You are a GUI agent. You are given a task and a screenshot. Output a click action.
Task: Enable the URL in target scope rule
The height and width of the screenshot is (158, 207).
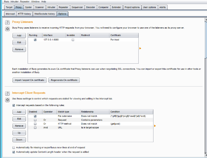pyautogui.click(x=35, y=128)
